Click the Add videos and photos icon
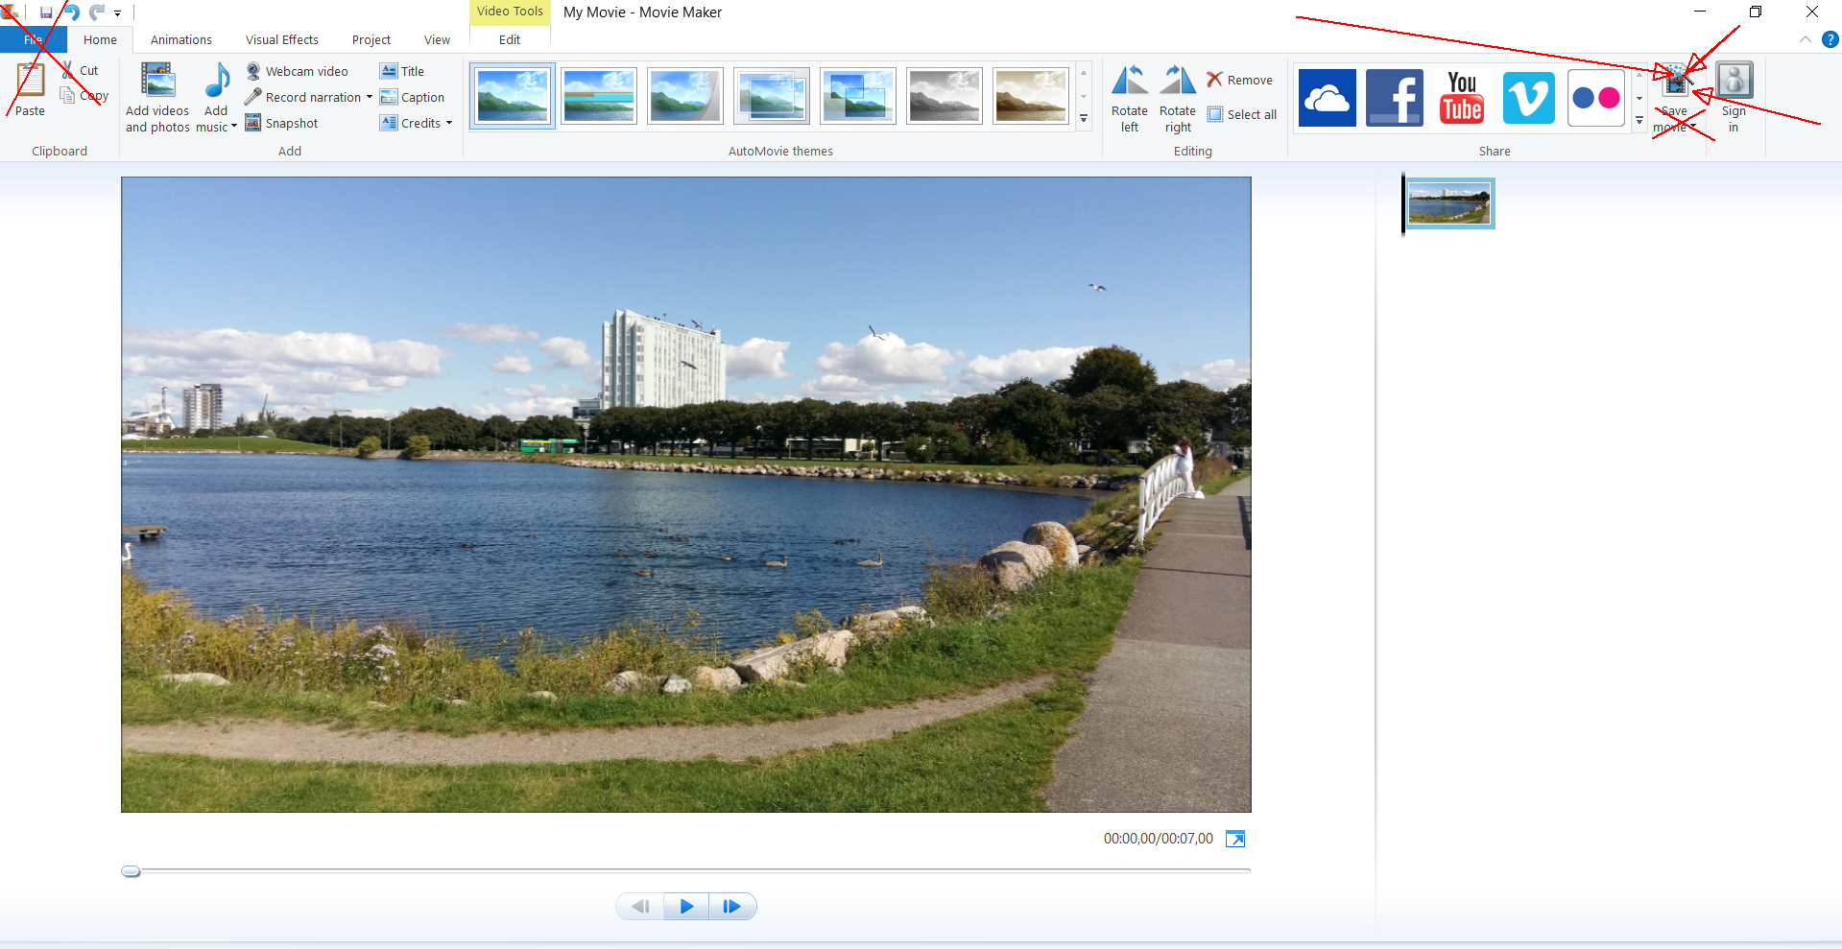 pos(157,82)
